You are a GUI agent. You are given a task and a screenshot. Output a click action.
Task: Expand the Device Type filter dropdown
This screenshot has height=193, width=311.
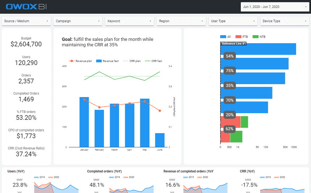(x=285, y=21)
